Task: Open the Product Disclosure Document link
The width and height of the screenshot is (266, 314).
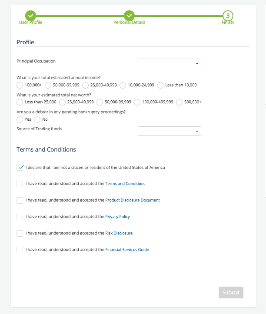Action: pyautogui.click(x=133, y=200)
